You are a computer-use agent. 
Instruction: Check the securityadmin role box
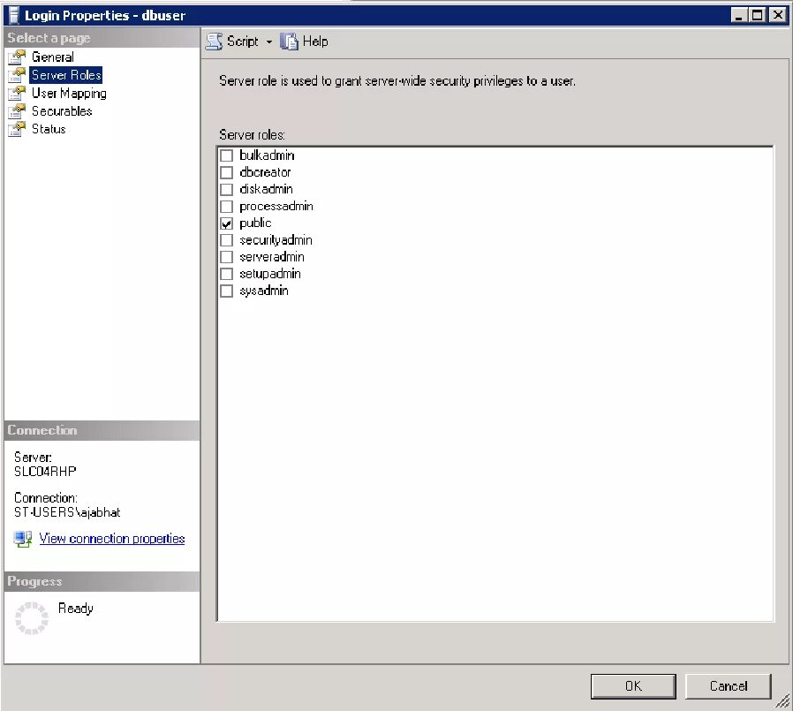pyautogui.click(x=227, y=240)
